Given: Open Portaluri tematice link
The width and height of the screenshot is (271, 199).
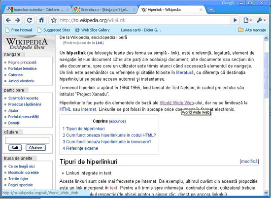Looking at the screenshot, I should coord(23,68).
